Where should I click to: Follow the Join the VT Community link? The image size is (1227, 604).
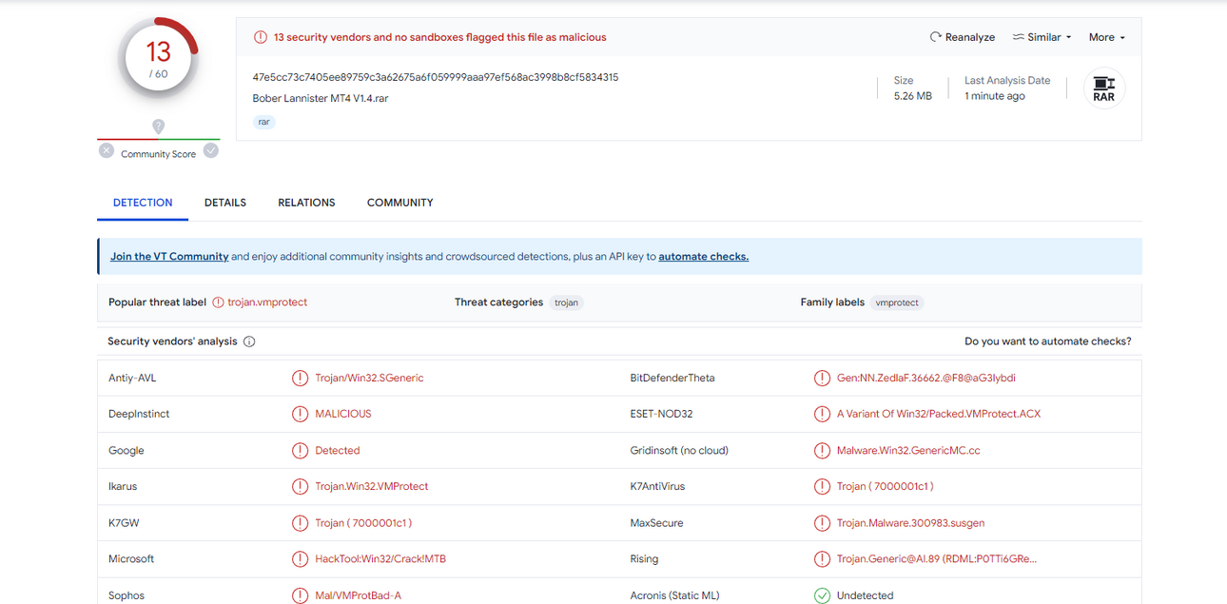(169, 257)
